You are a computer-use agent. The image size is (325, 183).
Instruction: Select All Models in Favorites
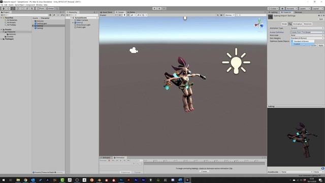11,22
